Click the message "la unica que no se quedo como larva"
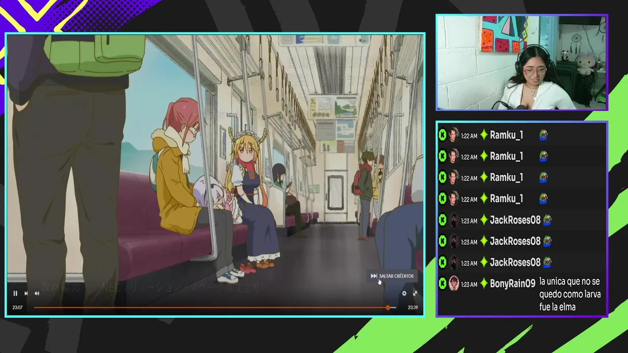 pos(570,294)
